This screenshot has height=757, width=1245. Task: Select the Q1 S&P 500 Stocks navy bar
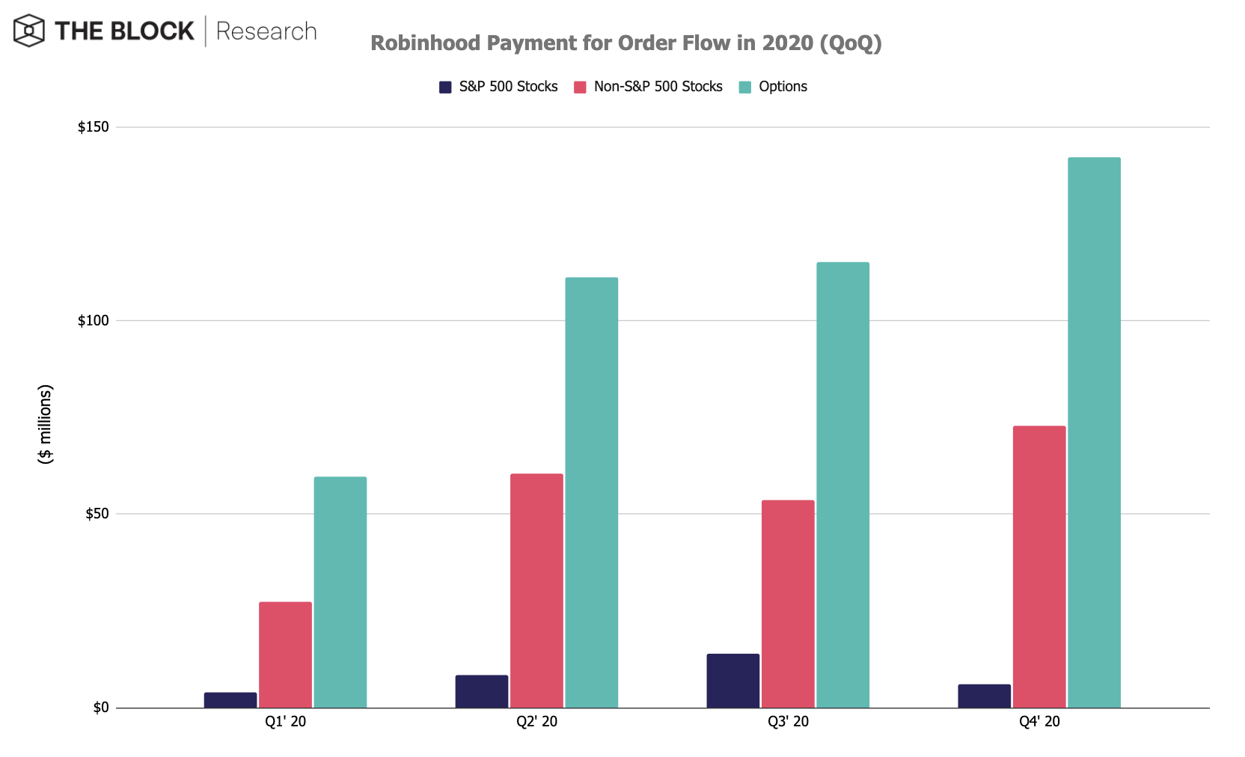[x=230, y=700]
